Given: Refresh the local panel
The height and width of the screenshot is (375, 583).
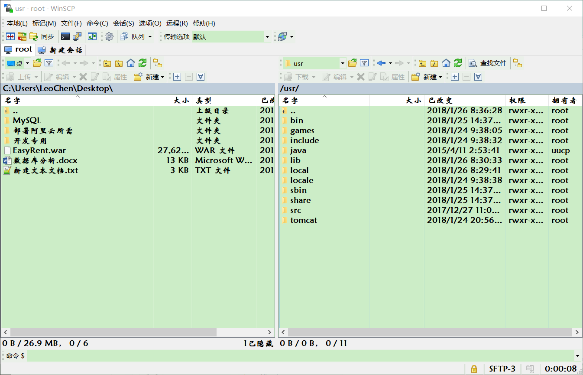Looking at the screenshot, I should coord(143,63).
